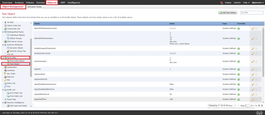Go to the next page arrow
Image resolution: width=265 pixels, height=115 pixels.
256,106
